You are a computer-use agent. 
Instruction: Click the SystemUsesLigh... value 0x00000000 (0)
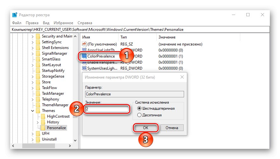[171, 68]
